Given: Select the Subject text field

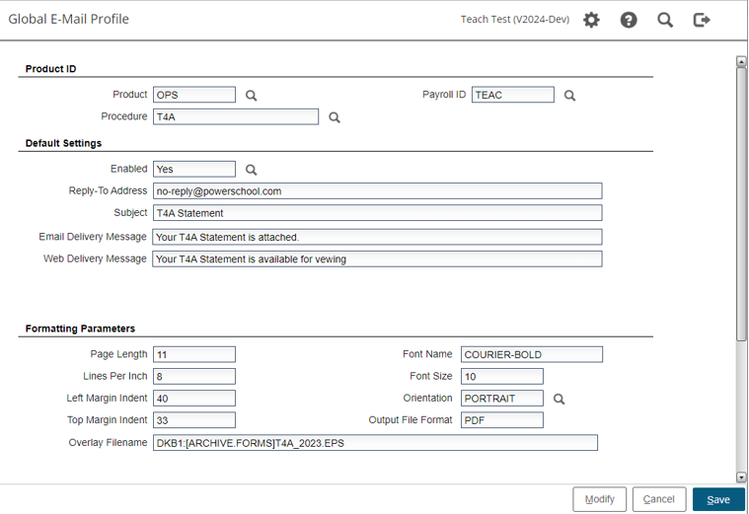Looking at the screenshot, I should point(377,213).
